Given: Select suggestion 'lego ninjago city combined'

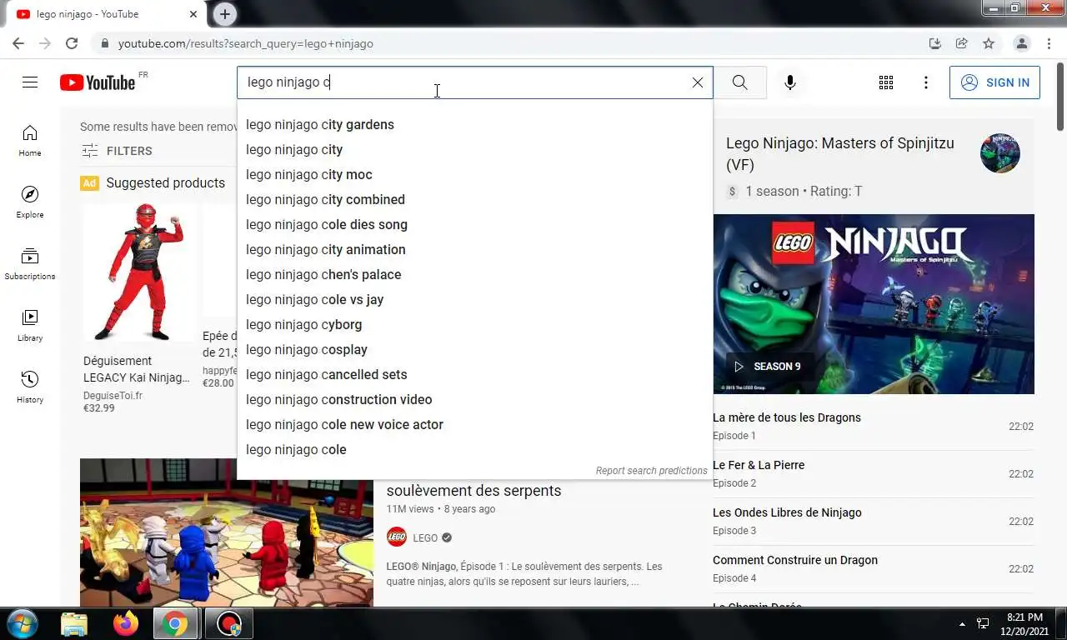Looking at the screenshot, I should 475,200.
